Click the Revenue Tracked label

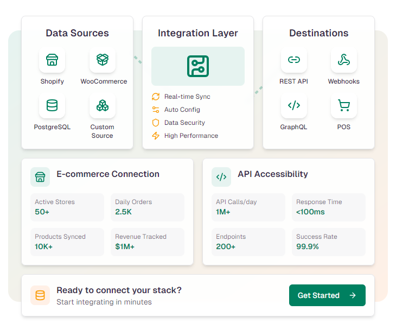[x=140, y=237]
